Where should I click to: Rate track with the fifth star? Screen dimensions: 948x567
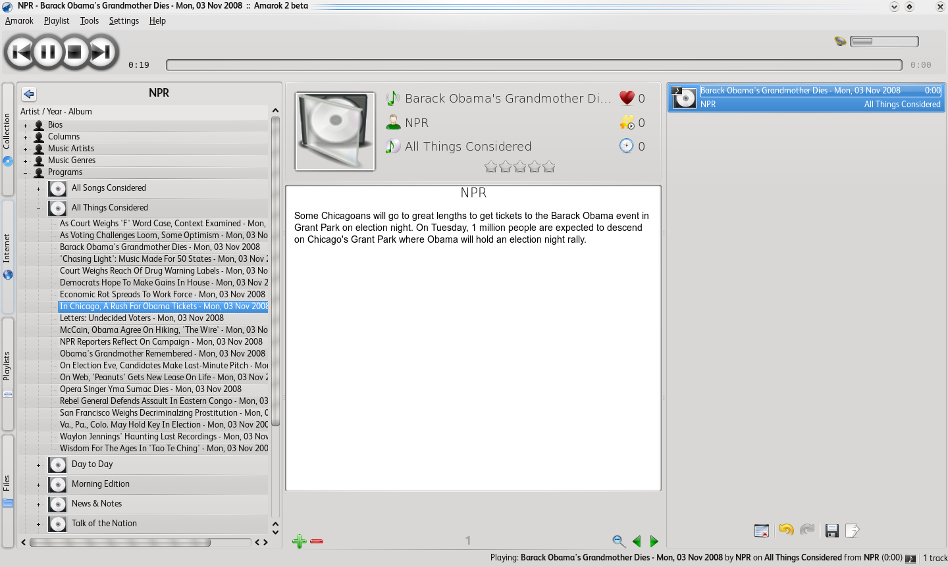[x=549, y=167]
